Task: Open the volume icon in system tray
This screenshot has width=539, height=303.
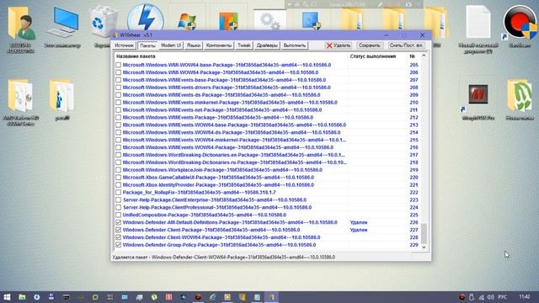Action: 490,297
